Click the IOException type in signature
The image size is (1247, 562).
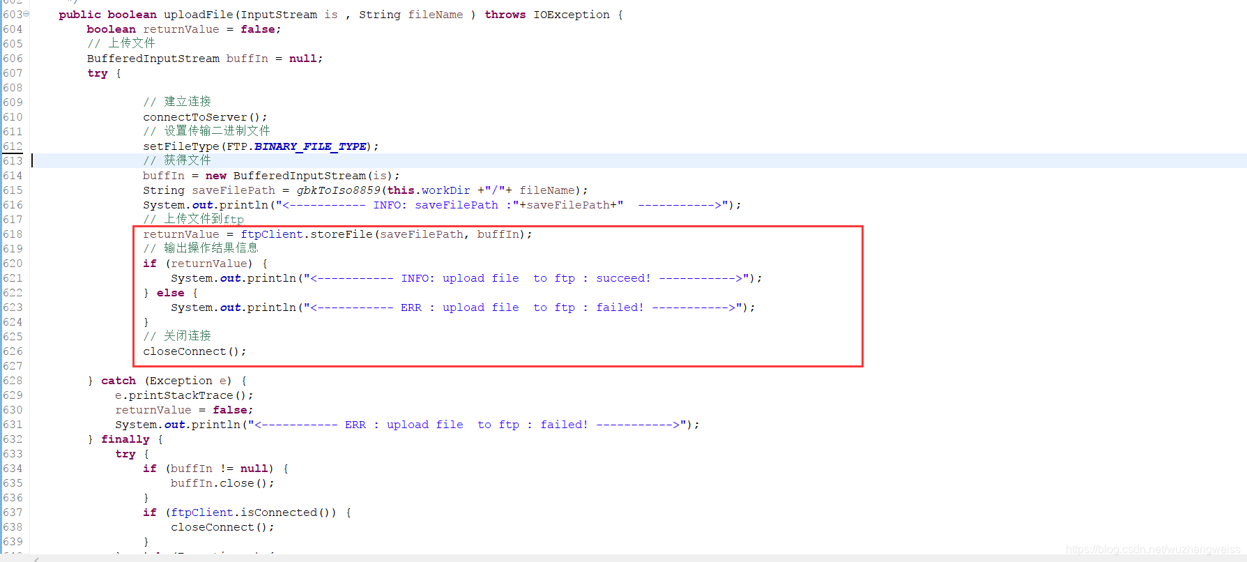pyautogui.click(x=572, y=15)
